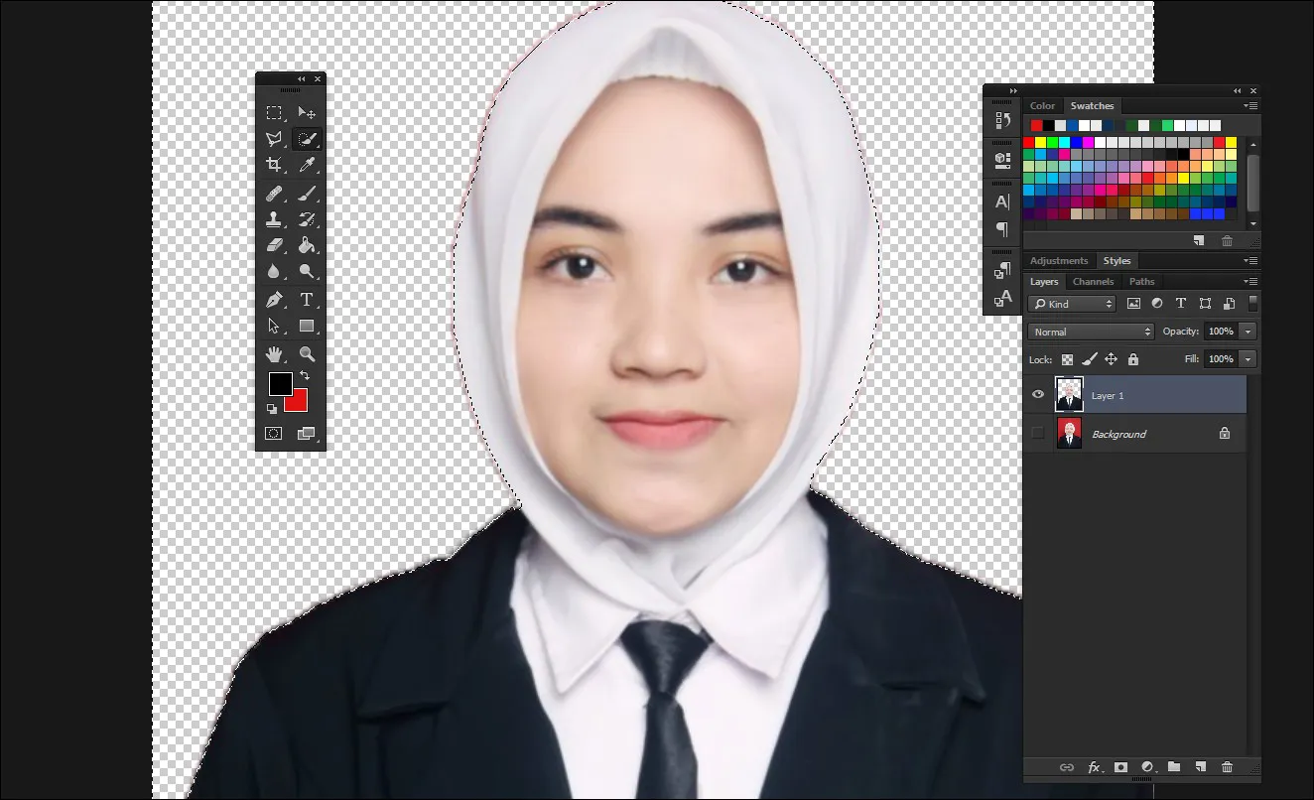Select the Horizontal Type tool
The image size is (1314, 800).
(x=308, y=299)
